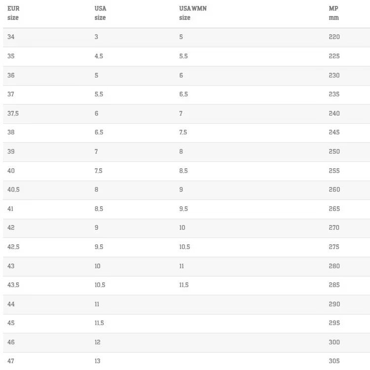The width and height of the screenshot is (370, 370).
Task: Click EUR size 37,5 in the table
Action: 13,113
